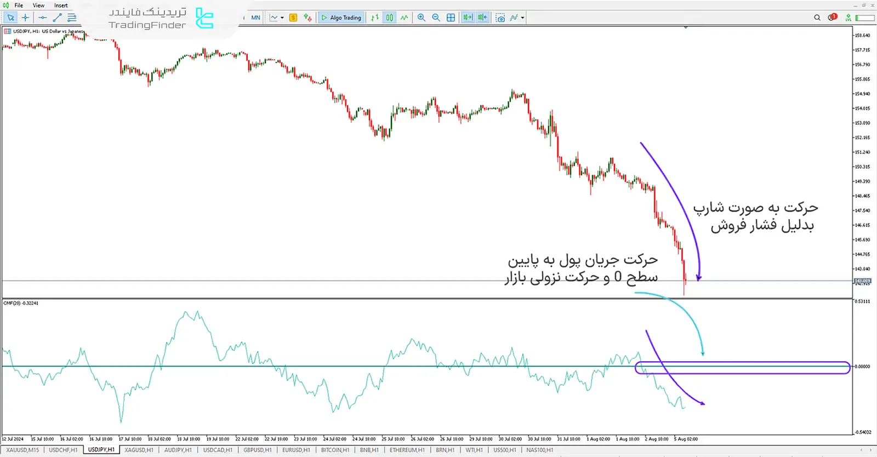
Task: Open the chart type line icon
Action: click(274, 18)
